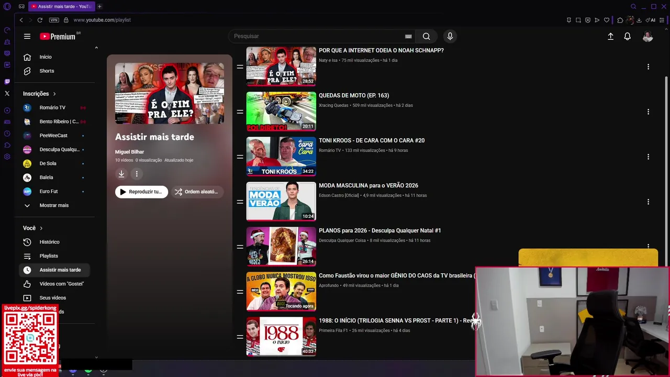Open X in the Opera sidebar
The width and height of the screenshot is (670, 377).
(7, 93)
